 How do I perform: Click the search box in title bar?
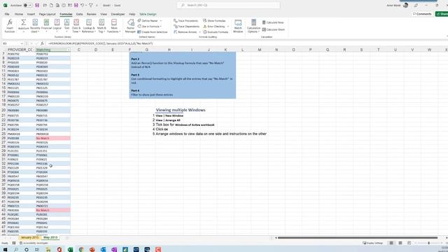[228, 5]
